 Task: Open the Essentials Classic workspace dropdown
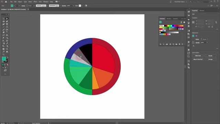coord(180,2)
